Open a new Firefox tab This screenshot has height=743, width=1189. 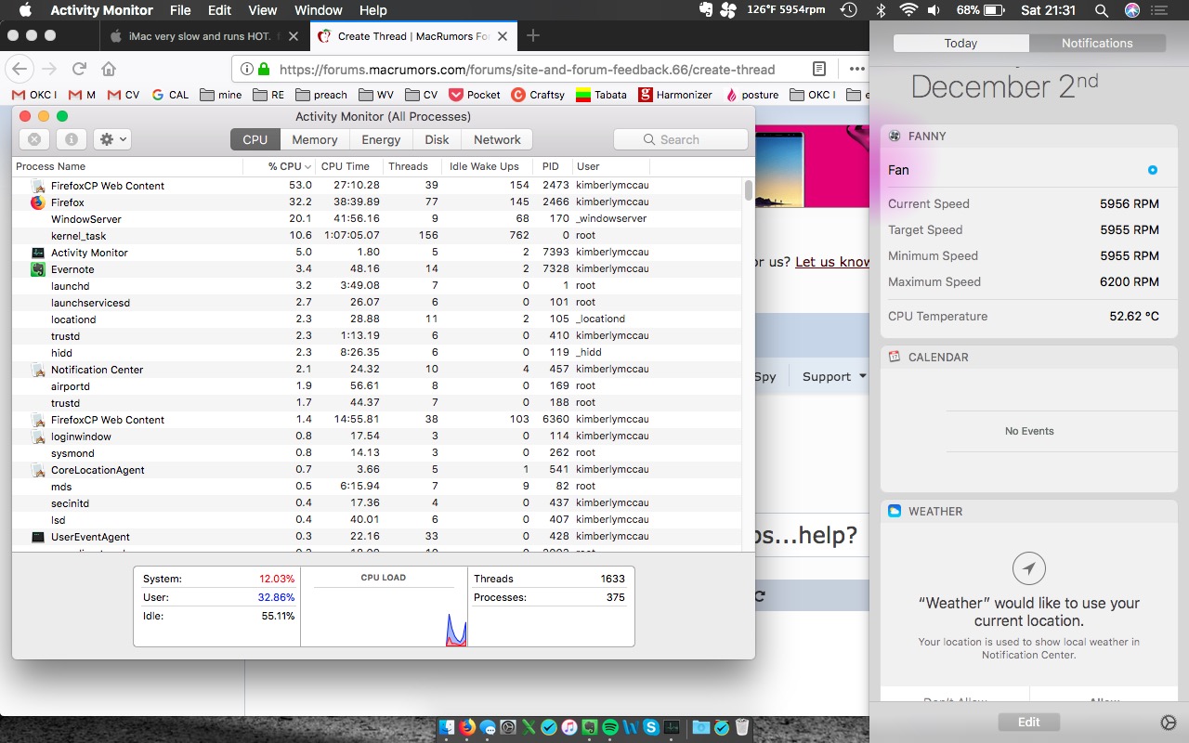pyautogui.click(x=533, y=36)
